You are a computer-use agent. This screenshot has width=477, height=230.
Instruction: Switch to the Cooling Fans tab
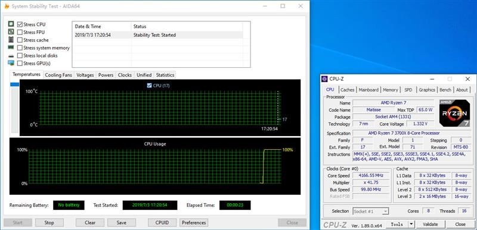(58, 75)
